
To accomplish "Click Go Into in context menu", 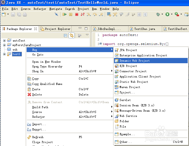I will coord(70,55).
